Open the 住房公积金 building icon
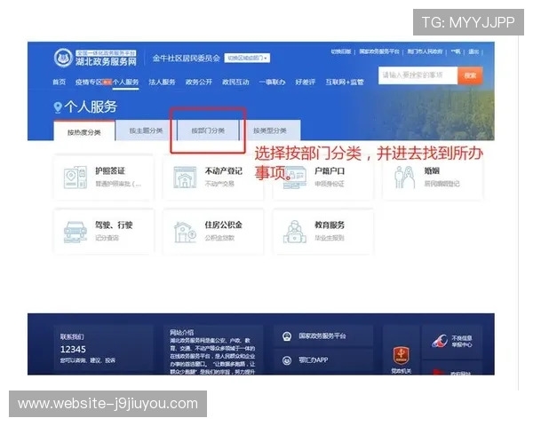Viewport: 533px width, 426px height. (185, 232)
